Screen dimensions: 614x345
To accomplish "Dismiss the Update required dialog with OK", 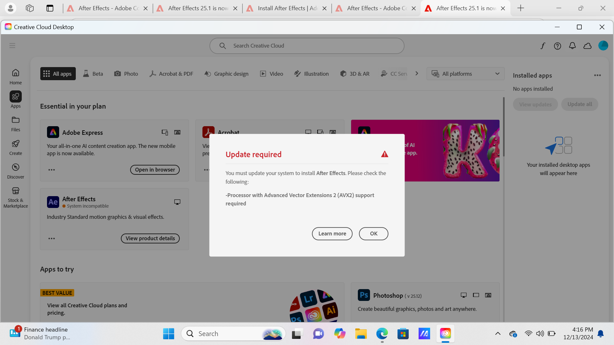I will (x=373, y=234).
